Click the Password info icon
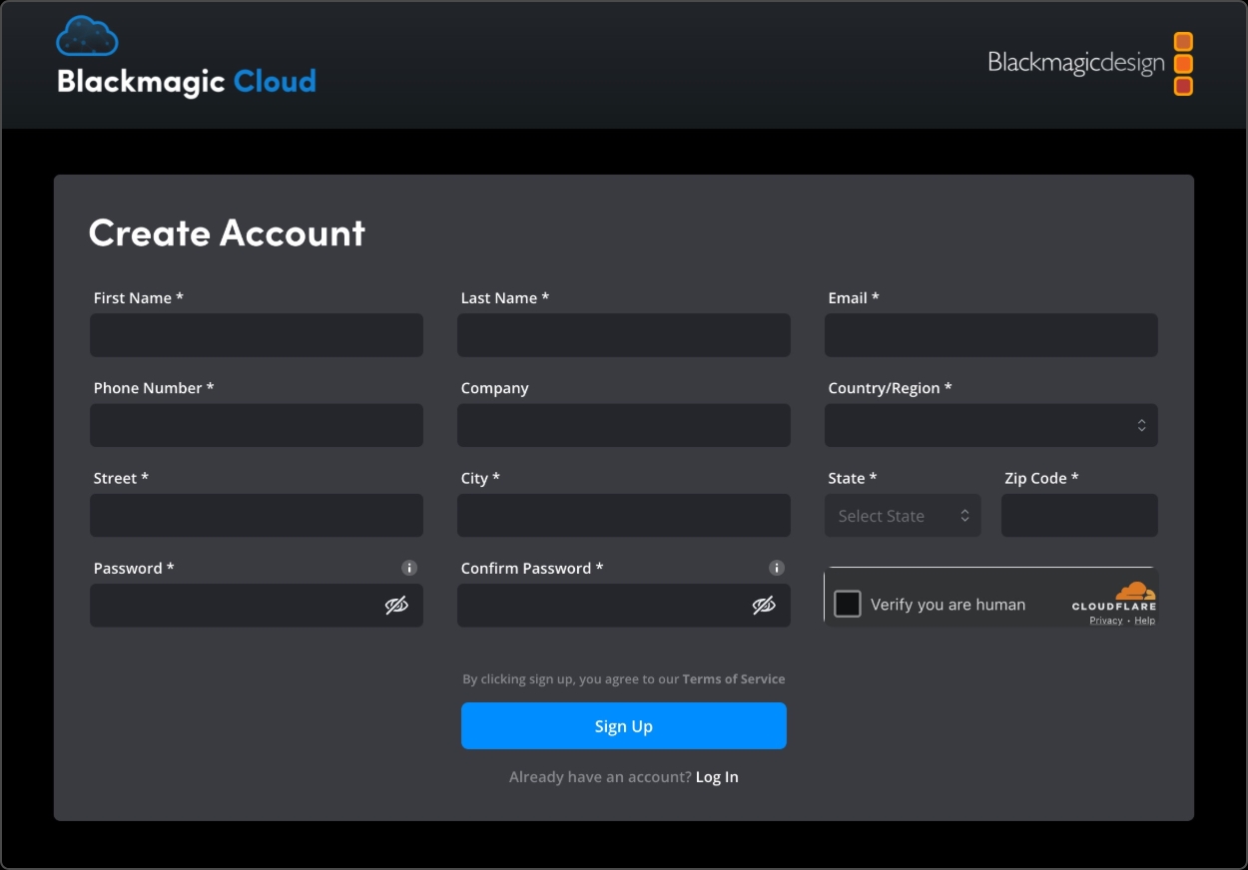Image resolution: width=1248 pixels, height=870 pixels. coord(409,568)
